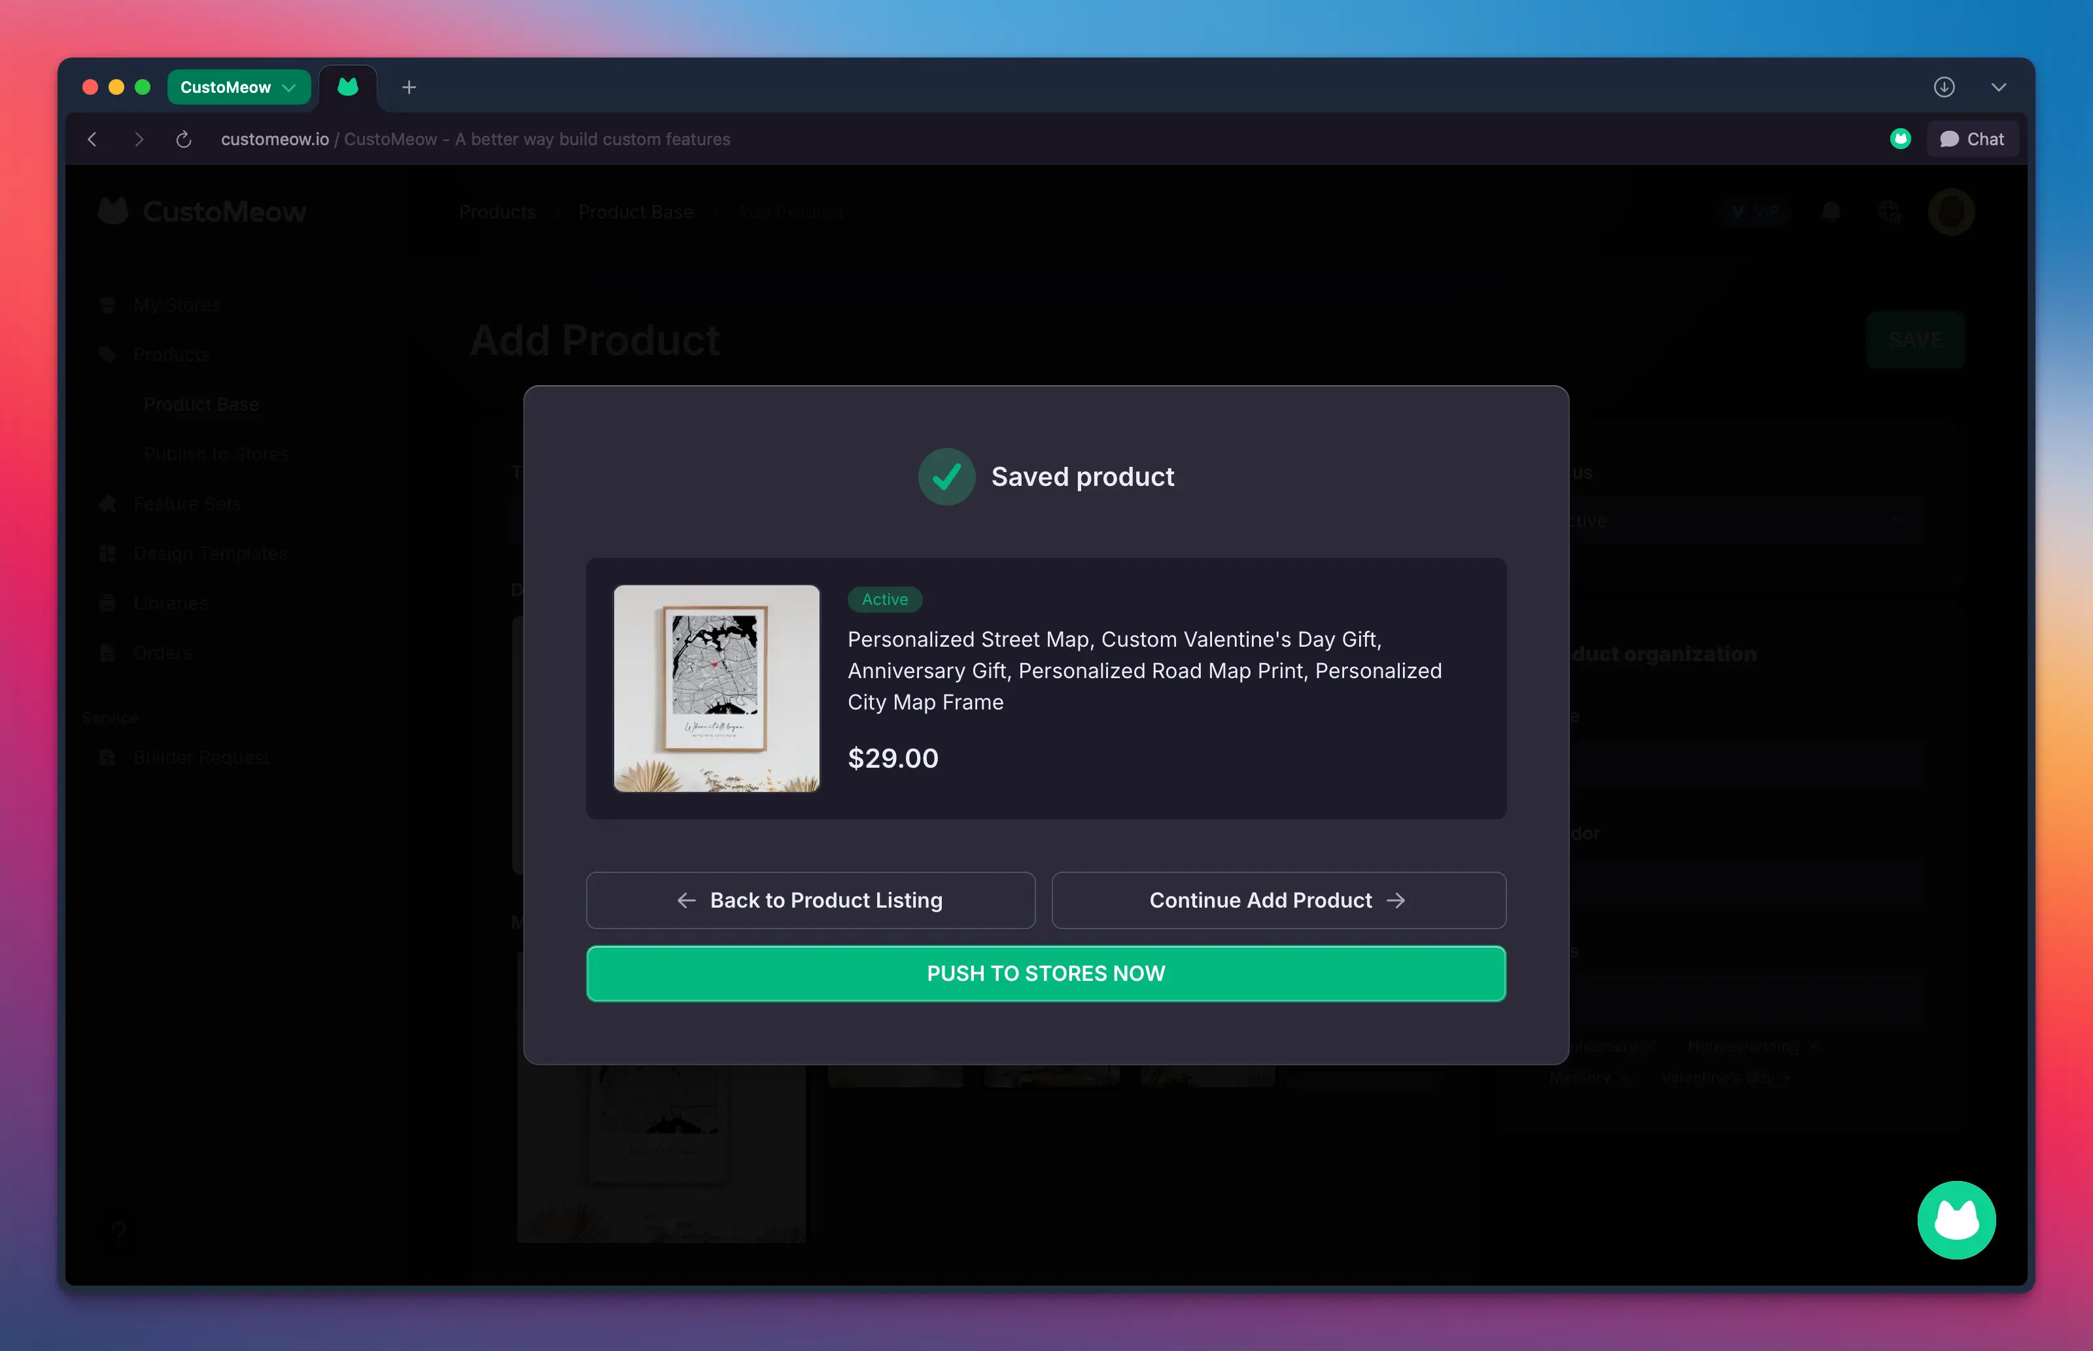The image size is (2093, 1351).
Task: Reload the page with refresh icon
Action: (x=183, y=139)
